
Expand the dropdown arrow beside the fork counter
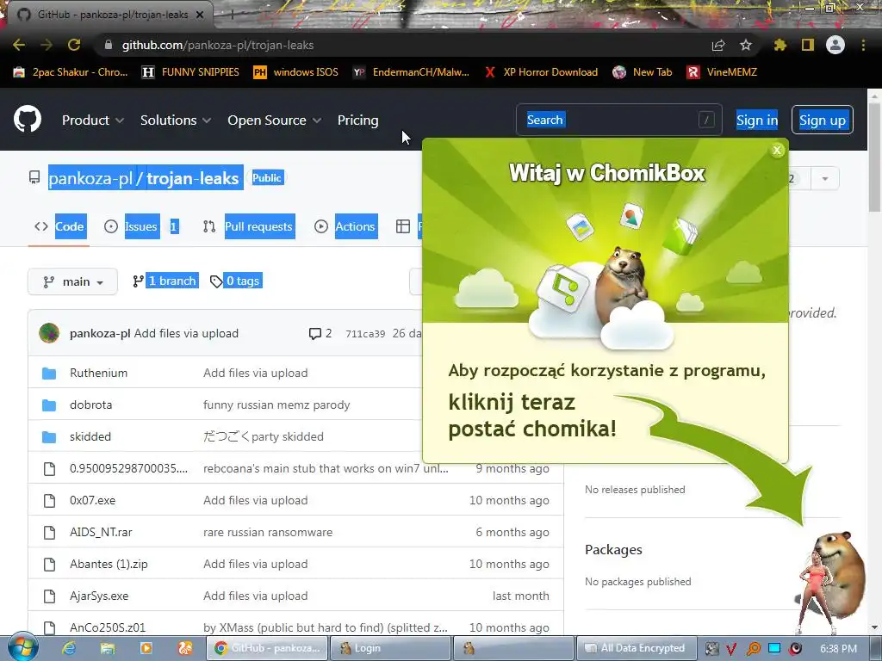(x=824, y=179)
